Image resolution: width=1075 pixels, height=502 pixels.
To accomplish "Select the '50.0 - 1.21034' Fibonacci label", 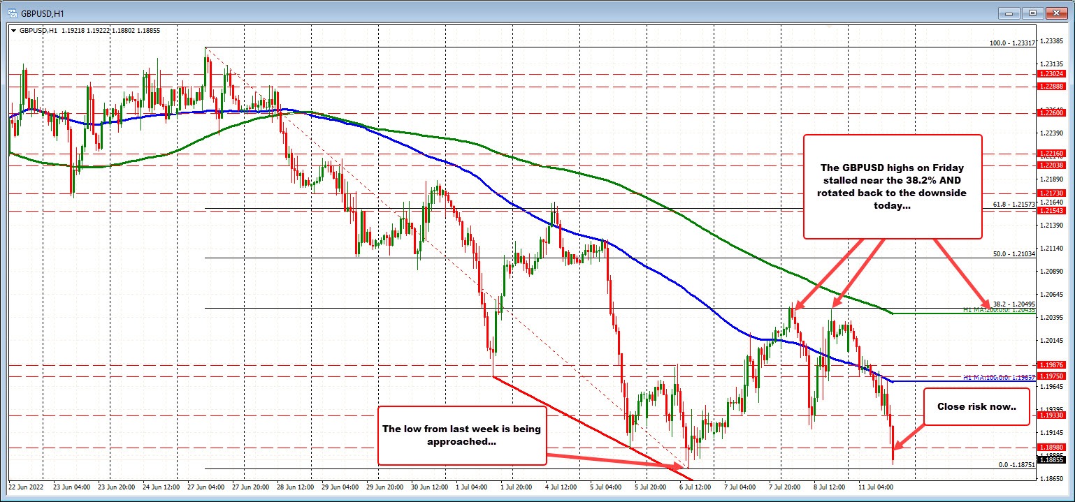I will click(1014, 254).
